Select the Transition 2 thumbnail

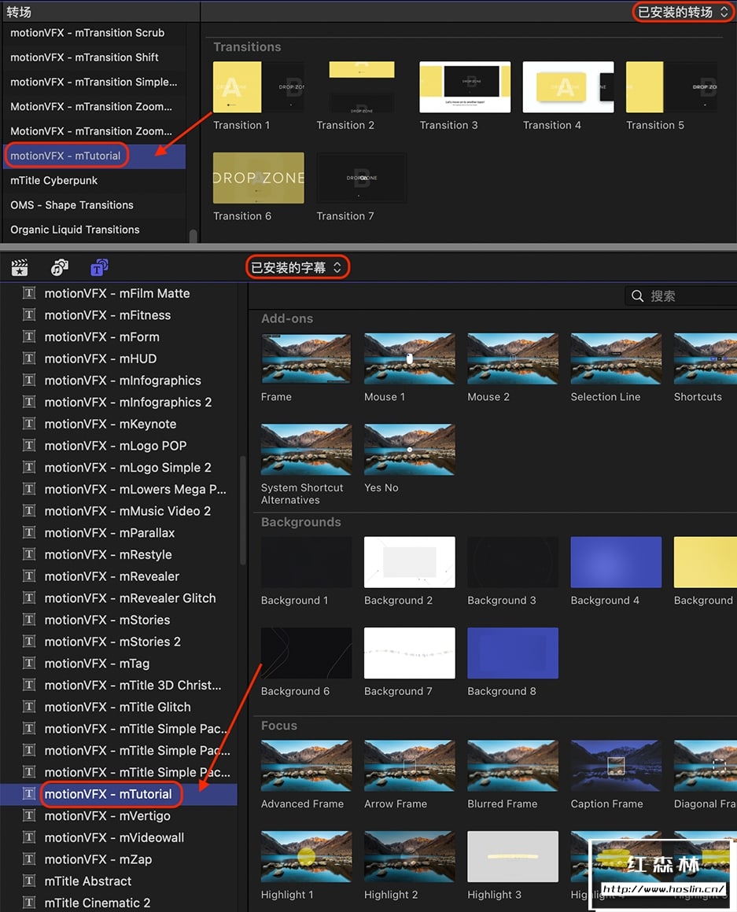[x=361, y=87]
